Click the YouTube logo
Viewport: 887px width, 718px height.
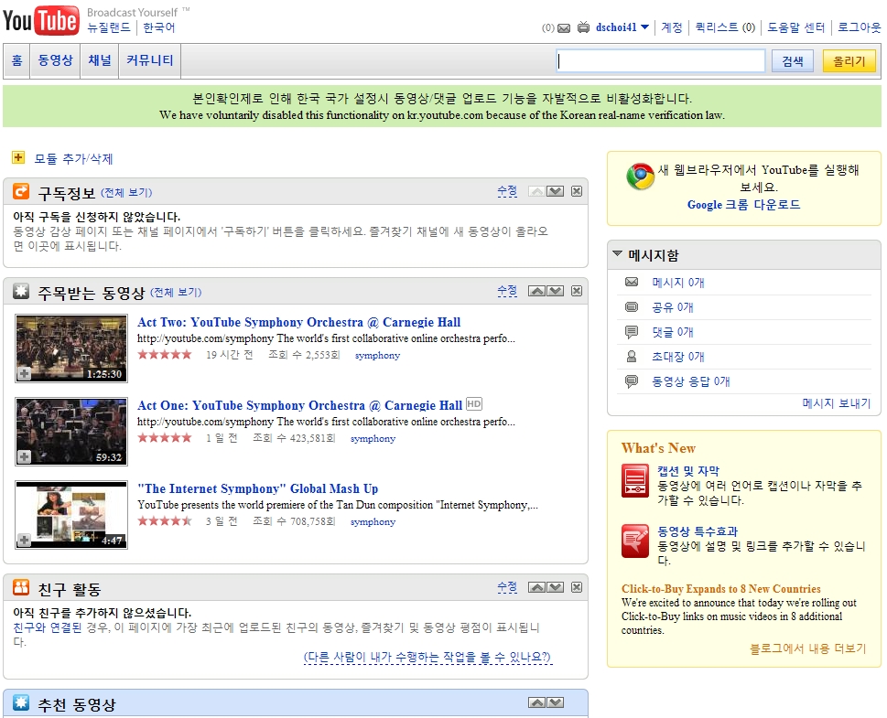point(41,19)
